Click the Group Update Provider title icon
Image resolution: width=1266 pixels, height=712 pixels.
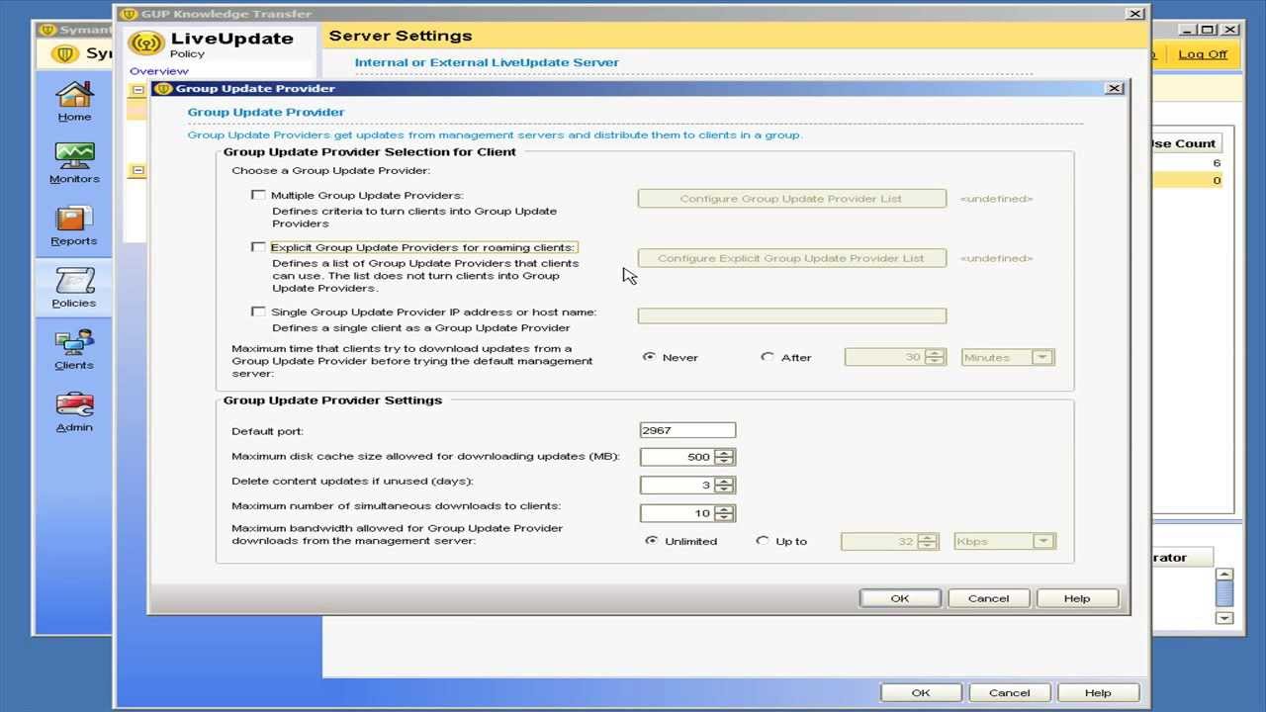164,89
